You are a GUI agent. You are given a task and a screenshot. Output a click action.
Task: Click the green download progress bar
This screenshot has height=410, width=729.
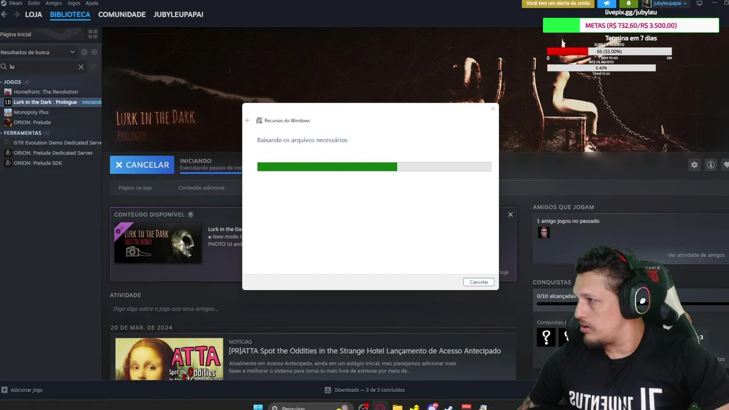pyautogui.click(x=374, y=167)
